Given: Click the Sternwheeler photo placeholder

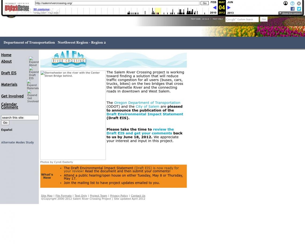Looking at the screenshot, I should click(73, 115).
